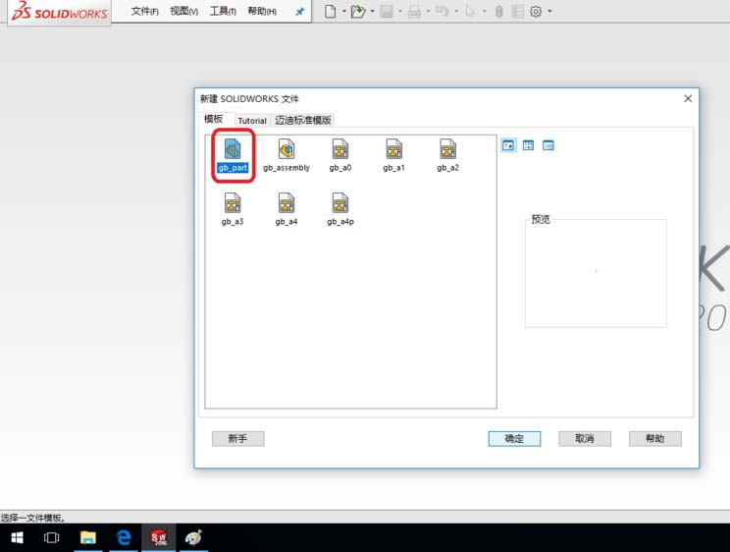Open Windows Start menu
The width and height of the screenshot is (730, 552).
18,538
